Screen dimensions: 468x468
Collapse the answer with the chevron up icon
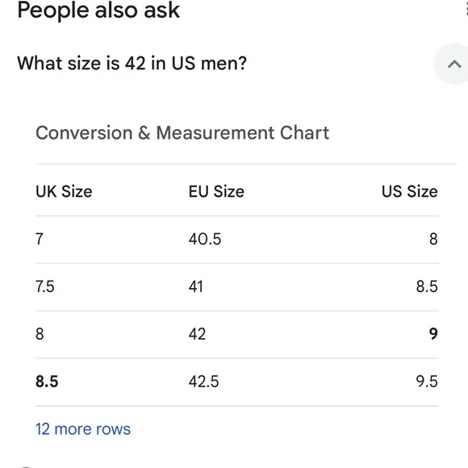454,64
